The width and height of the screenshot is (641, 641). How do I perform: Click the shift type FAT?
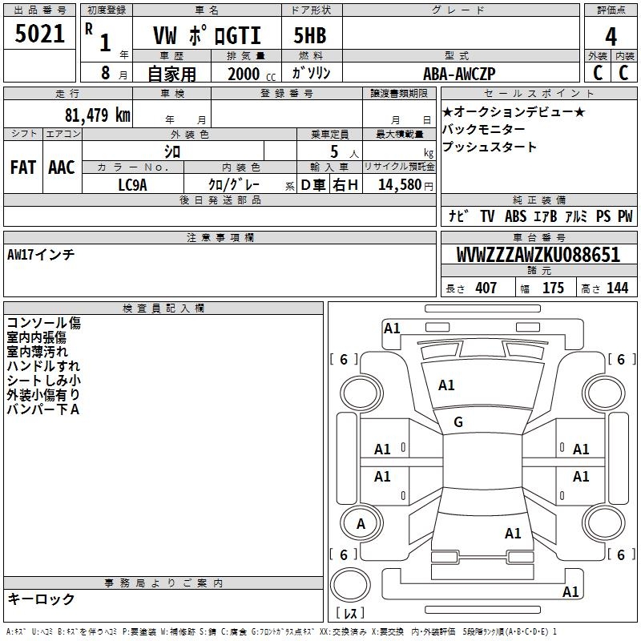point(23,167)
